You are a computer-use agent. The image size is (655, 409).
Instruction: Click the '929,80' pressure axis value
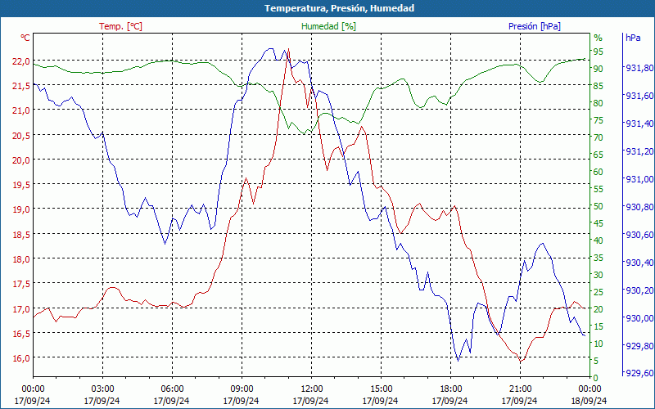(x=639, y=345)
